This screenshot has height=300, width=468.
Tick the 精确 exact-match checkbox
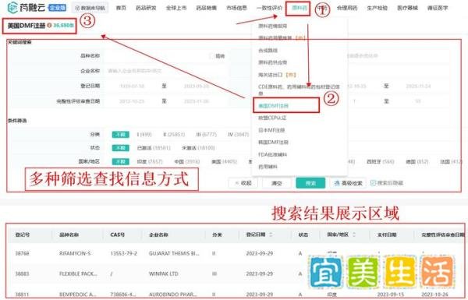[211, 56]
